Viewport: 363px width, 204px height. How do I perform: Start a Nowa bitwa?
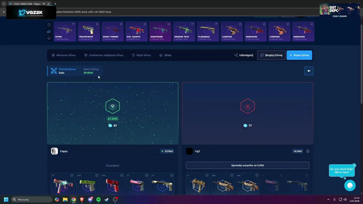point(299,55)
